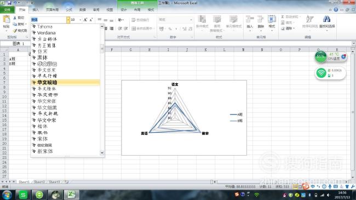Switch to the Insert ribbon tab

pyautogui.click(x=36, y=10)
